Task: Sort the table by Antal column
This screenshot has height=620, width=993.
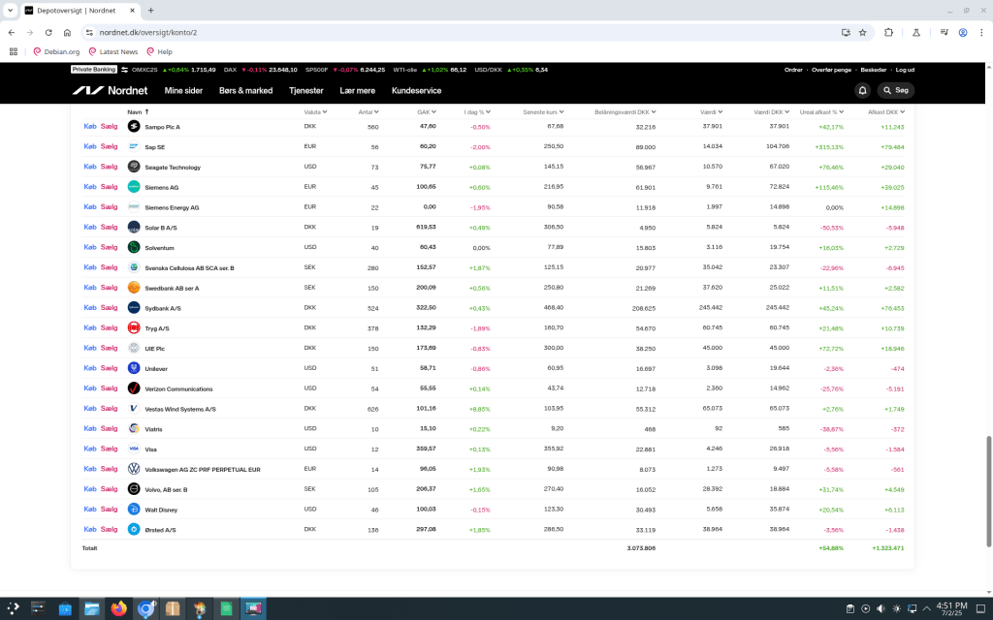Action: (369, 111)
